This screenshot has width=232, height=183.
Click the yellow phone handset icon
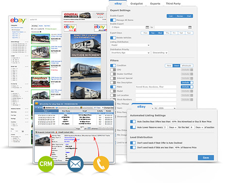tap(101, 164)
